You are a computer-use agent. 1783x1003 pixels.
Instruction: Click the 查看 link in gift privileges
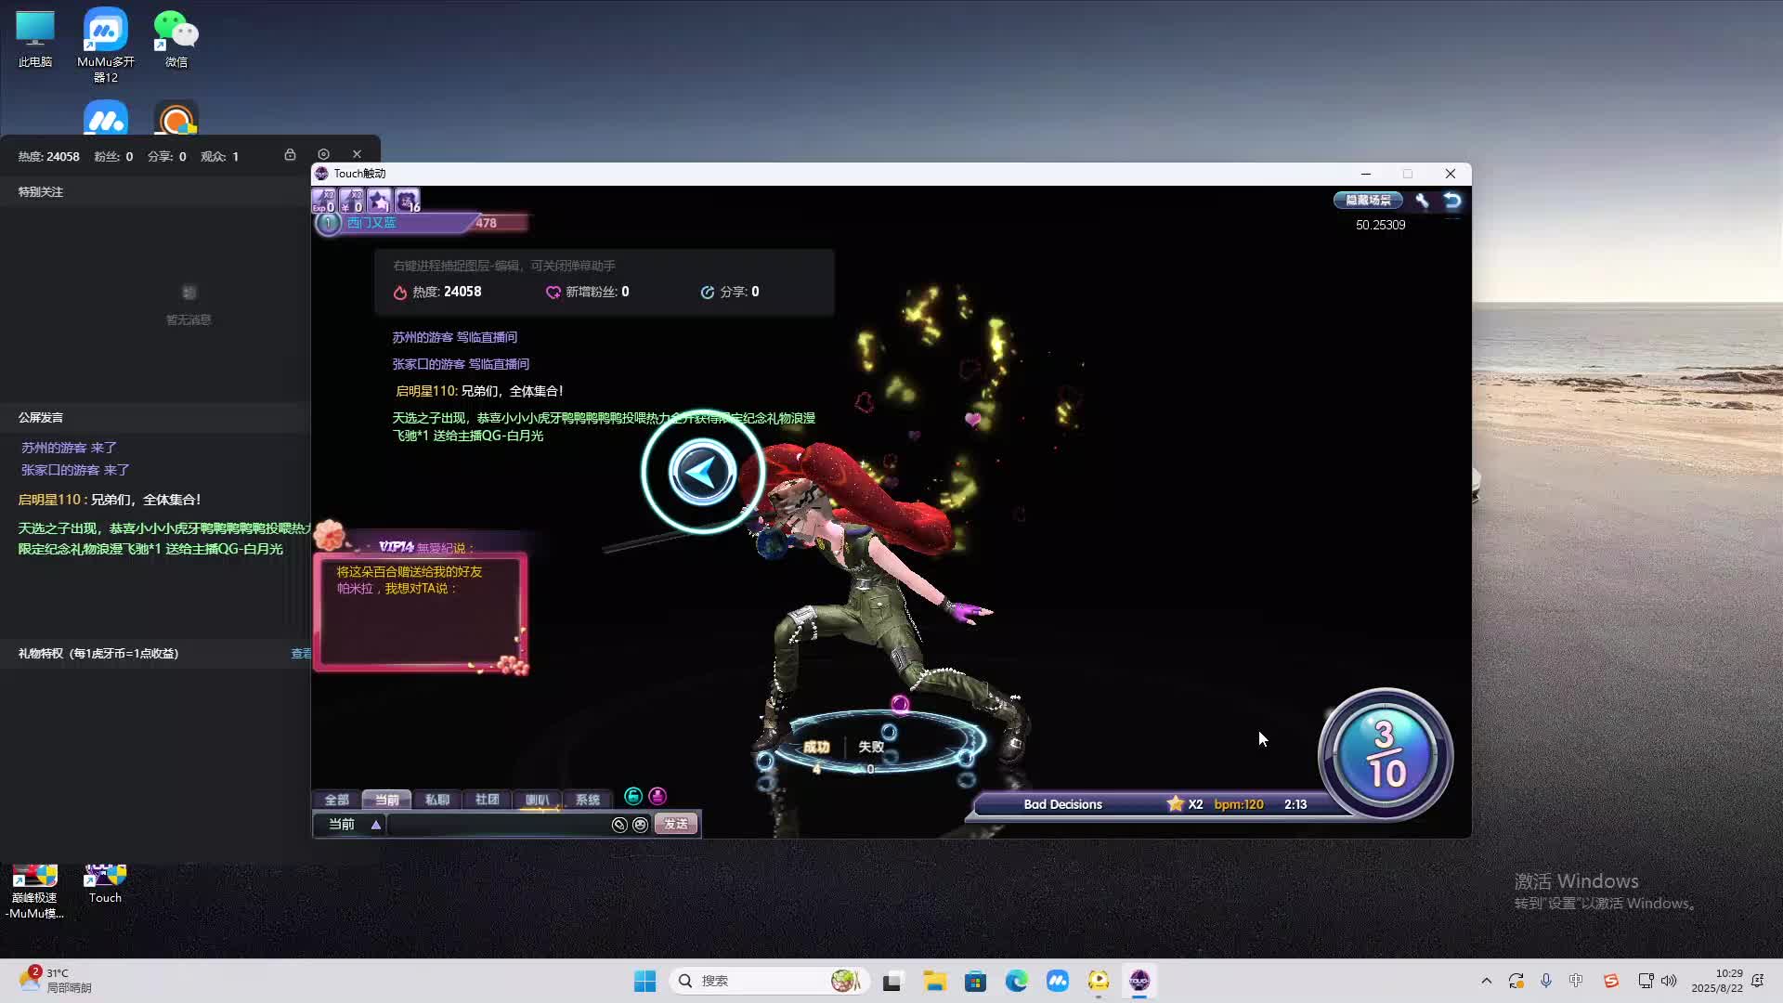click(301, 654)
